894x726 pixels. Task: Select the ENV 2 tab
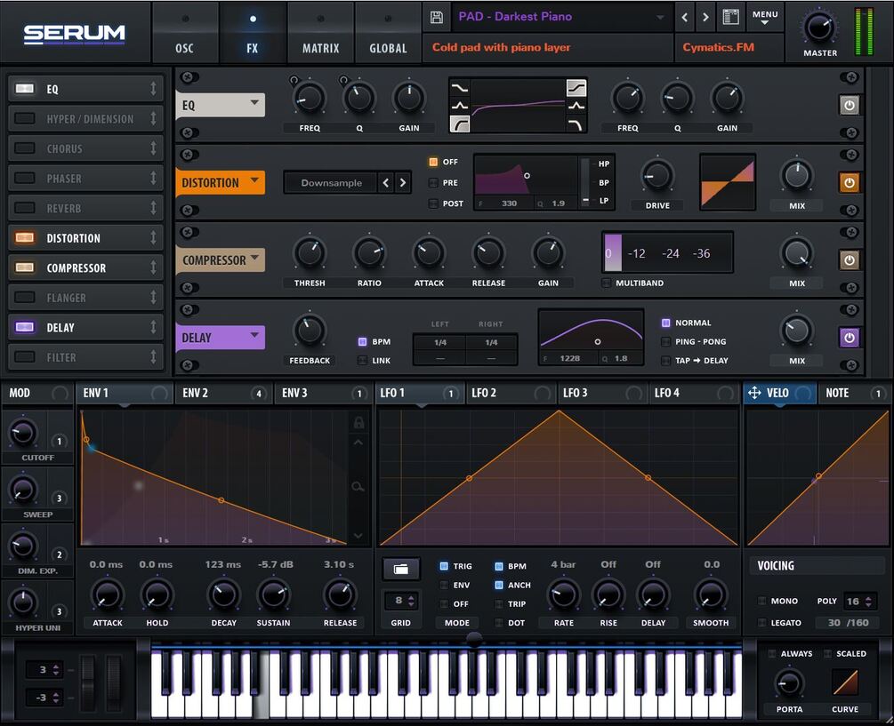pos(223,393)
